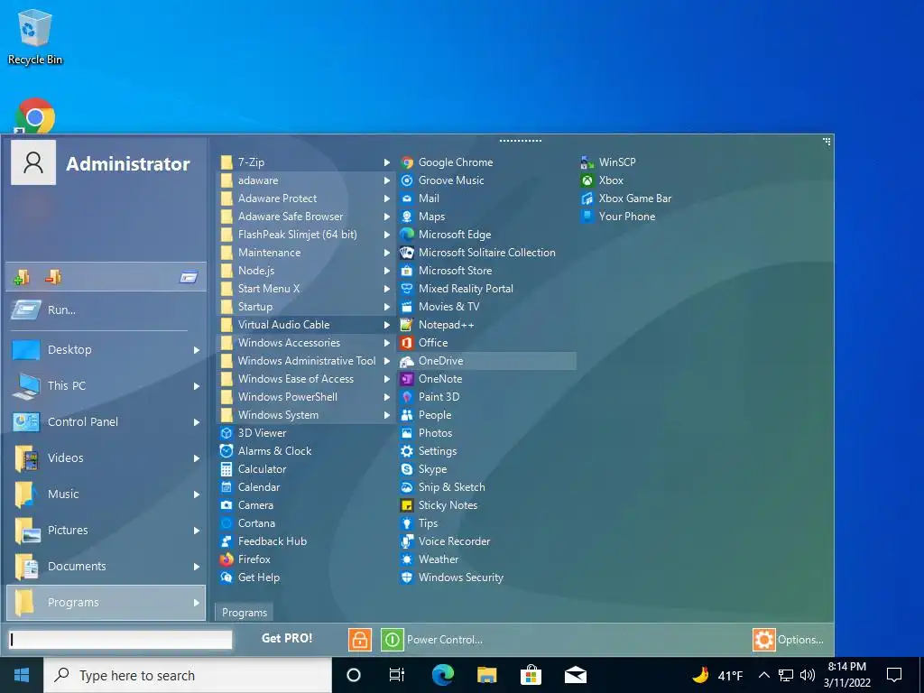Open Paint 3D
Viewport: 924px width, 693px height.
pos(430,397)
